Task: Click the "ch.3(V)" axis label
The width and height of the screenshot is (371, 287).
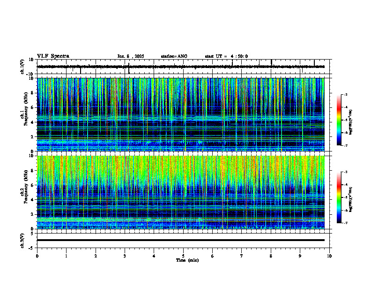Action: point(22,241)
